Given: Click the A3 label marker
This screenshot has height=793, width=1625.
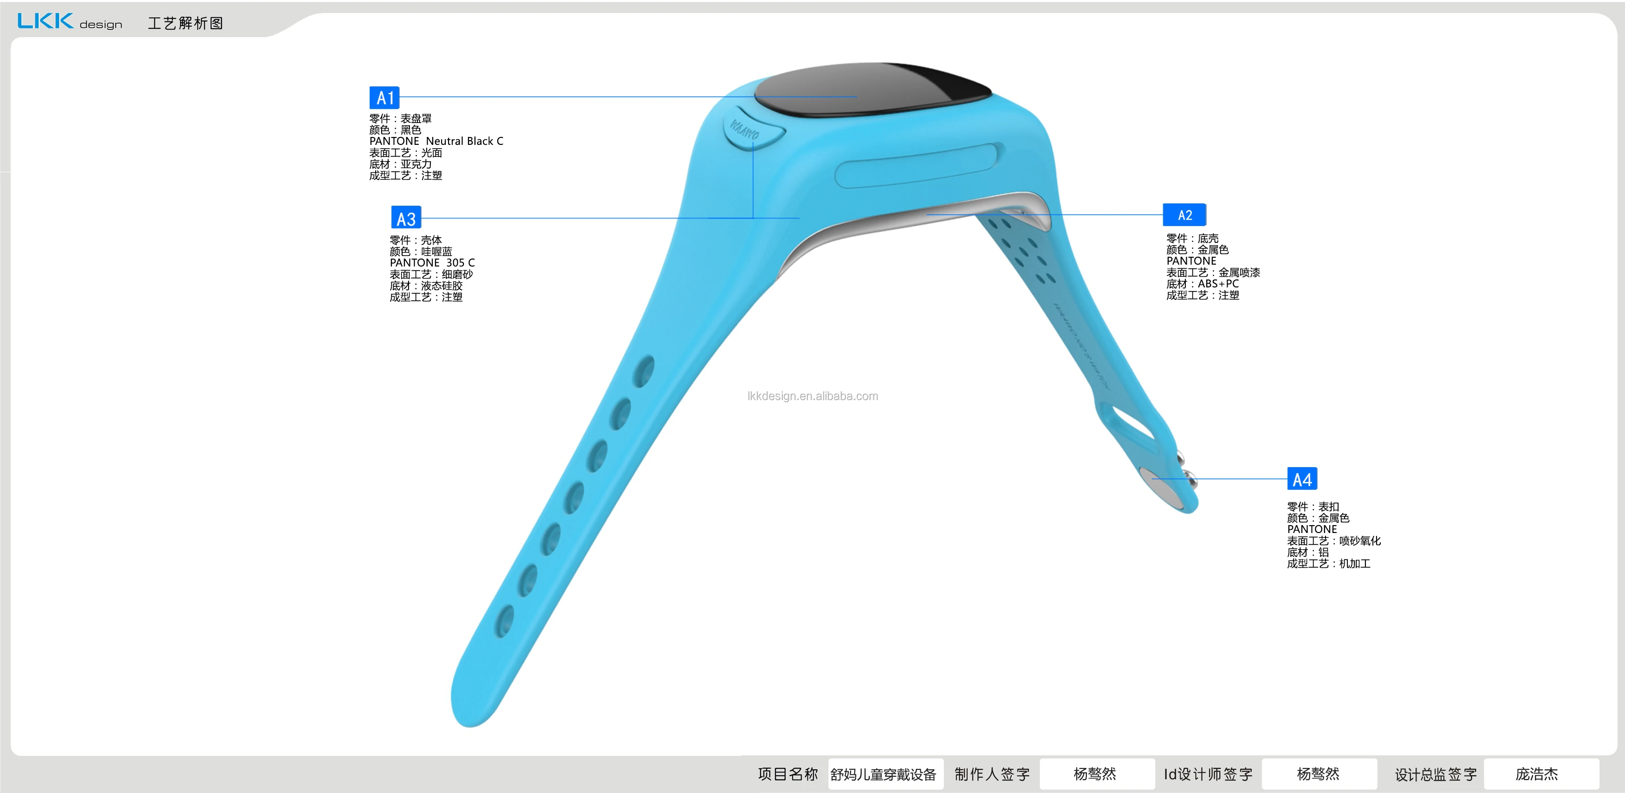Looking at the screenshot, I should point(406,218).
